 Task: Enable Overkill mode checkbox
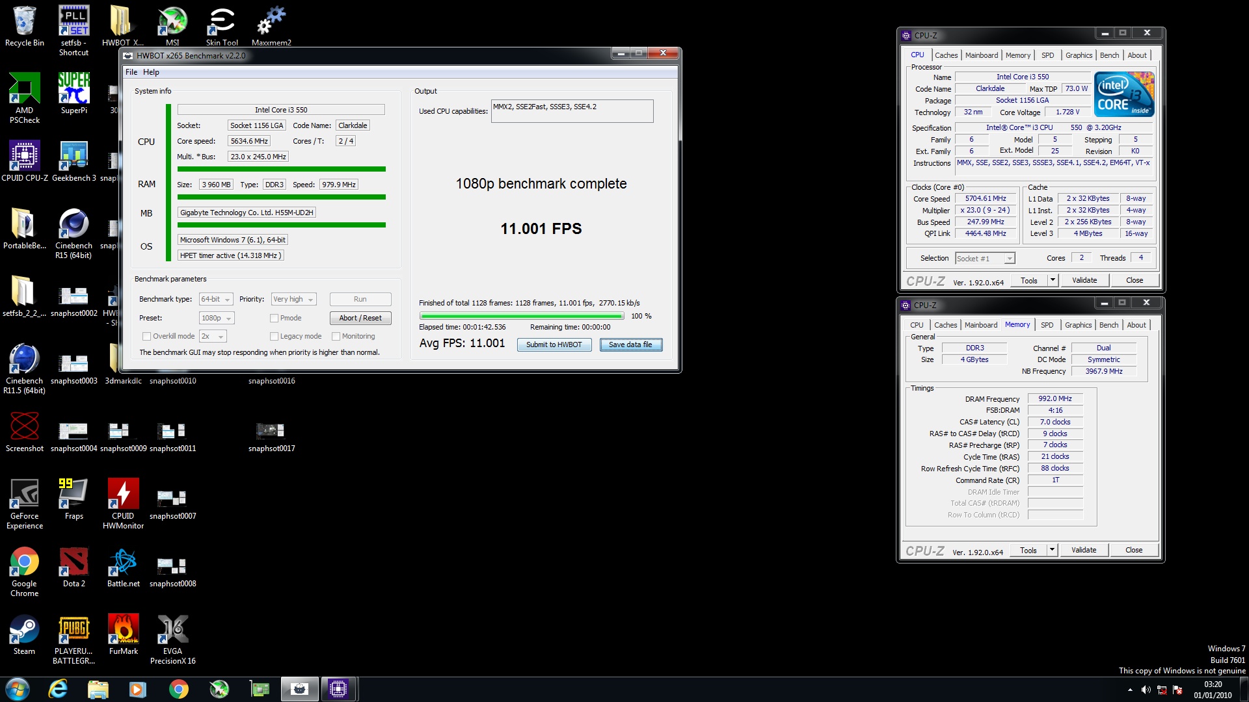coord(147,336)
